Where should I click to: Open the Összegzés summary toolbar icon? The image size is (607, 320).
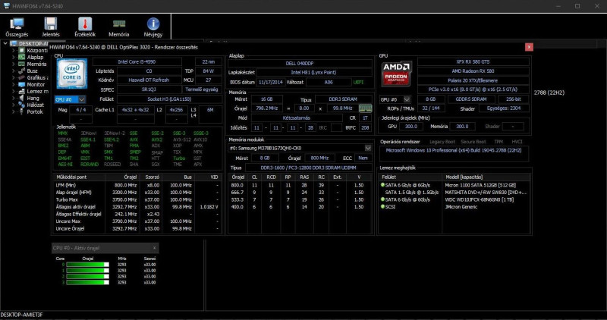(17, 24)
